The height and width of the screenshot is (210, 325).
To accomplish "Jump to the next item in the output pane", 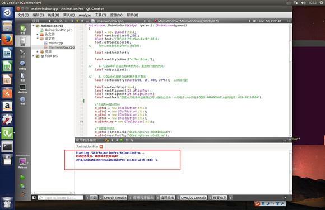I will 117,140.
